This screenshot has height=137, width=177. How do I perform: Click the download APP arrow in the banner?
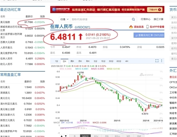(x=159, y=10)
